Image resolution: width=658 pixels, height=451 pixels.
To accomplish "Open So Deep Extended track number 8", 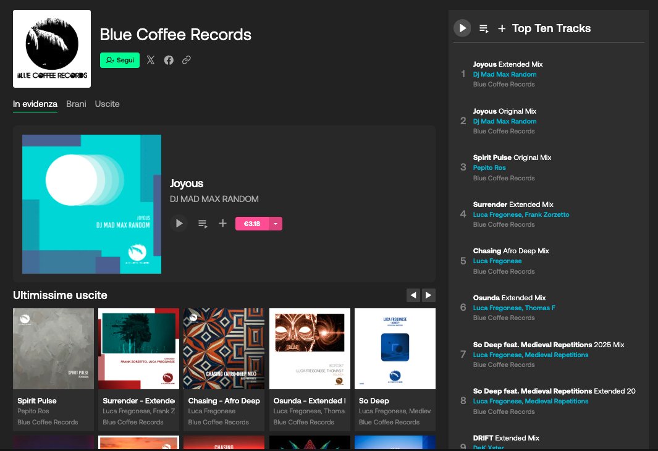I will coord(554,391).
